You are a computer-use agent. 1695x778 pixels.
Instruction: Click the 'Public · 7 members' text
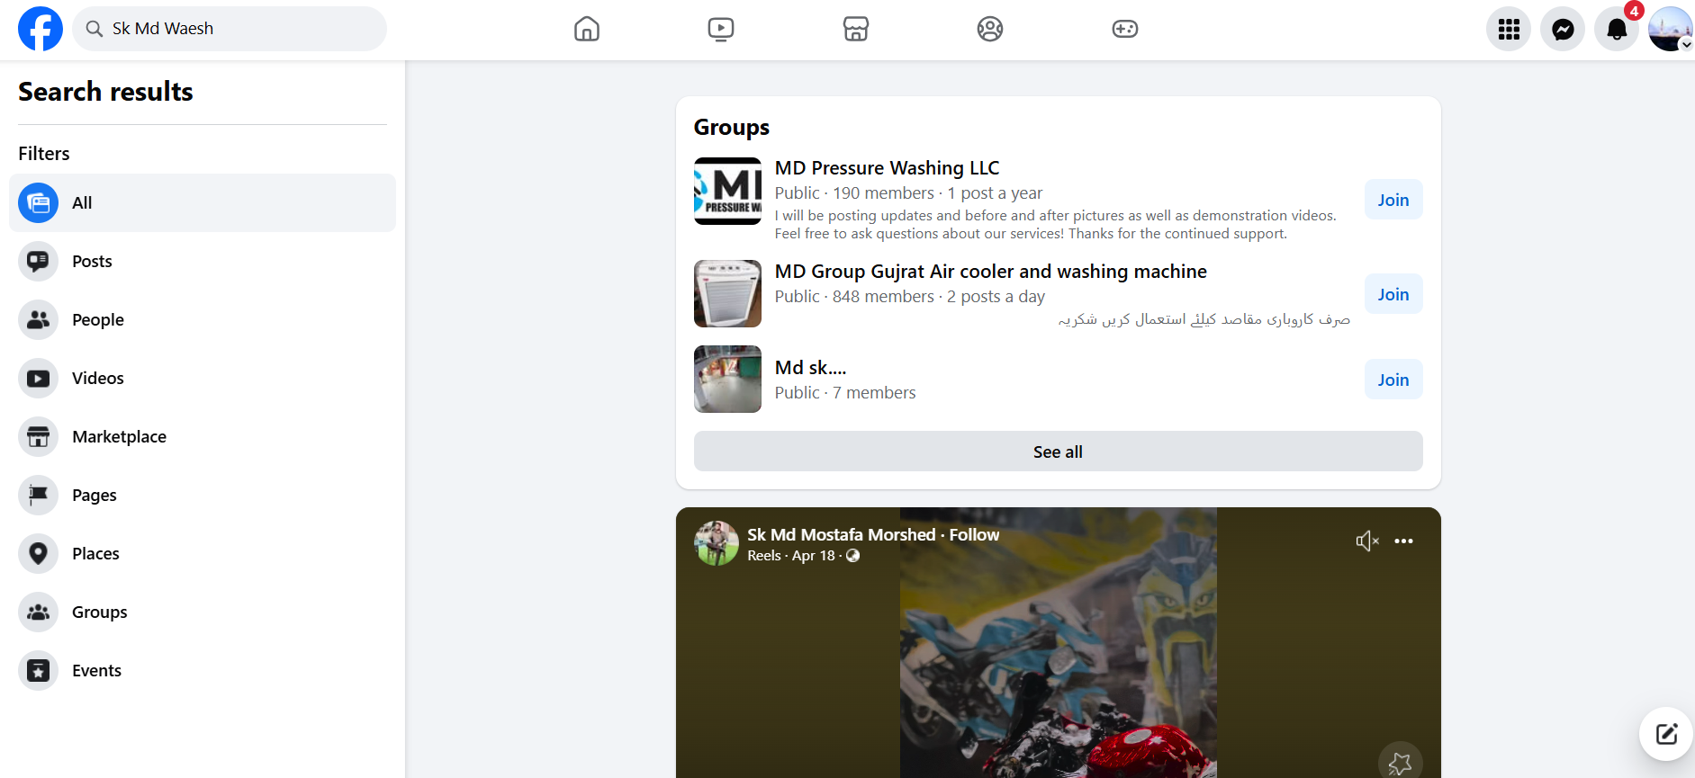845,393
